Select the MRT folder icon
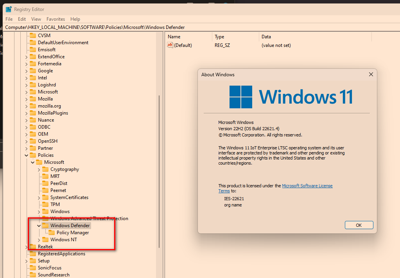Image resolution: width=400 pixels, height=278 pixels. point(45,176)
